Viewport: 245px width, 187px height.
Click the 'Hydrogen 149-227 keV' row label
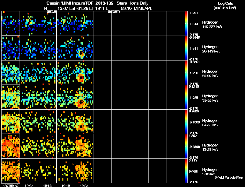pos(212,25)
